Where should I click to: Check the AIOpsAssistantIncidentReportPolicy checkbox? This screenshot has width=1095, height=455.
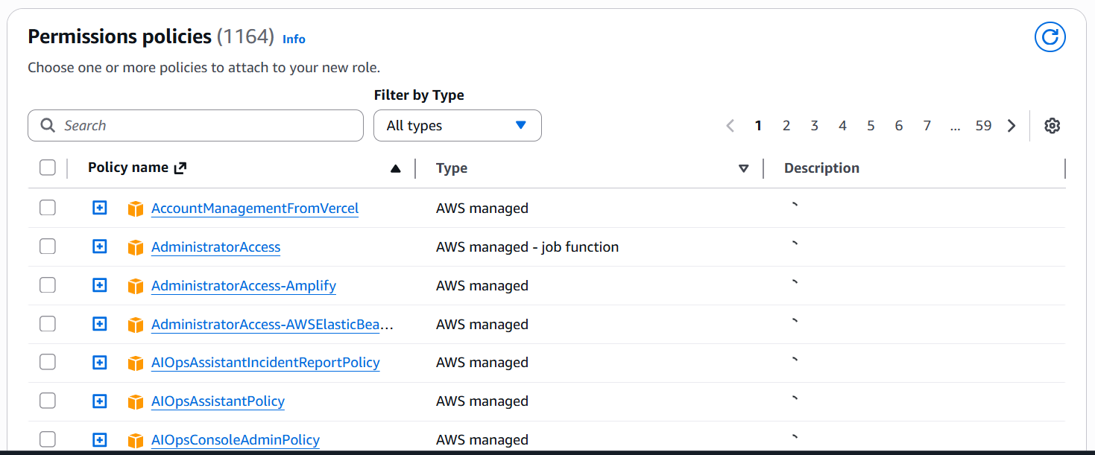48,363
